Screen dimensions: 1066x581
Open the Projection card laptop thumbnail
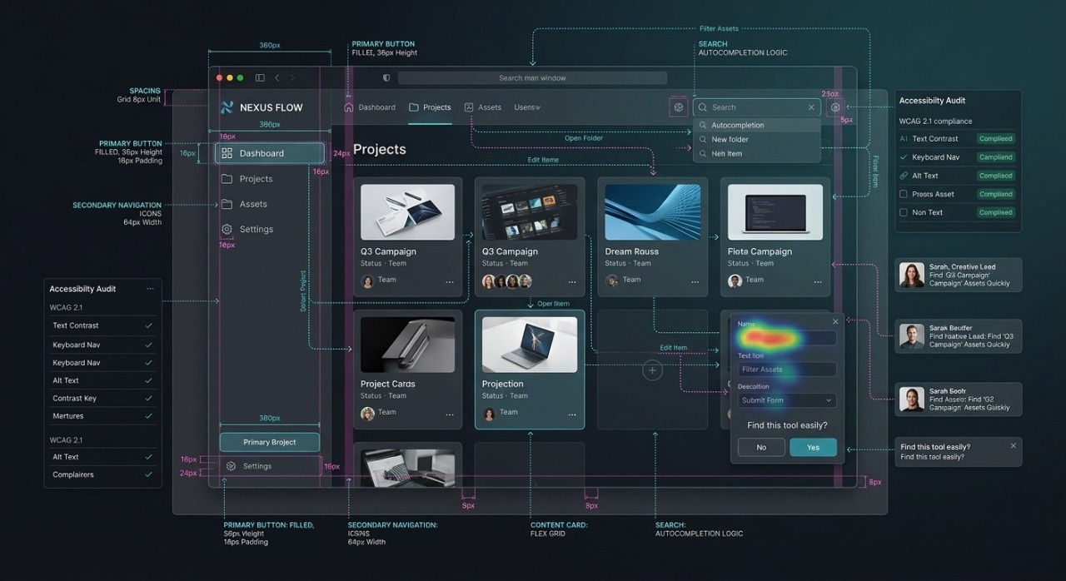pos(530,345)
